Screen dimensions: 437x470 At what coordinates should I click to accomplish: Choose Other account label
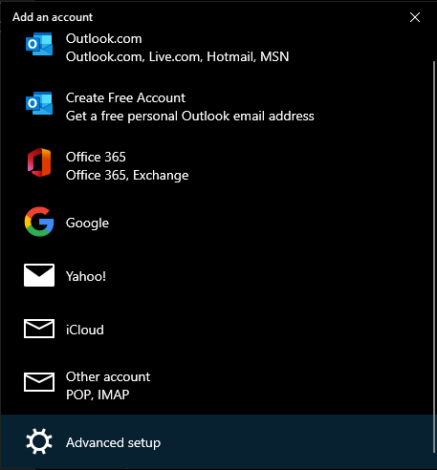[x=108, y=376]
